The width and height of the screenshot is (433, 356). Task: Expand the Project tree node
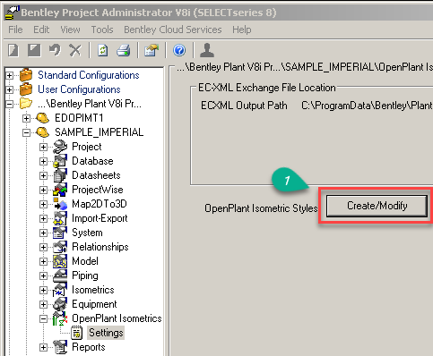click(x=43, y=147)
